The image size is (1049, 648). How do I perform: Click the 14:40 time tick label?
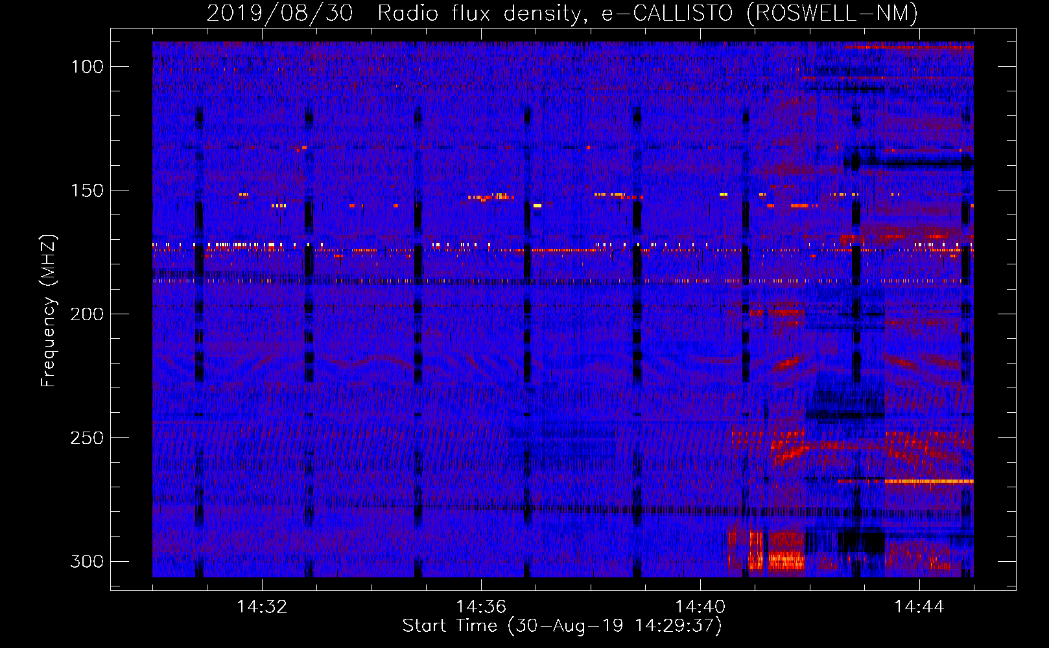pos(700,607)
